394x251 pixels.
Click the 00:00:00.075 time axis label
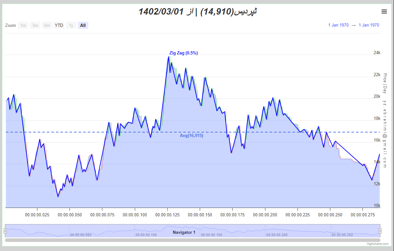[x=102, y=214]
